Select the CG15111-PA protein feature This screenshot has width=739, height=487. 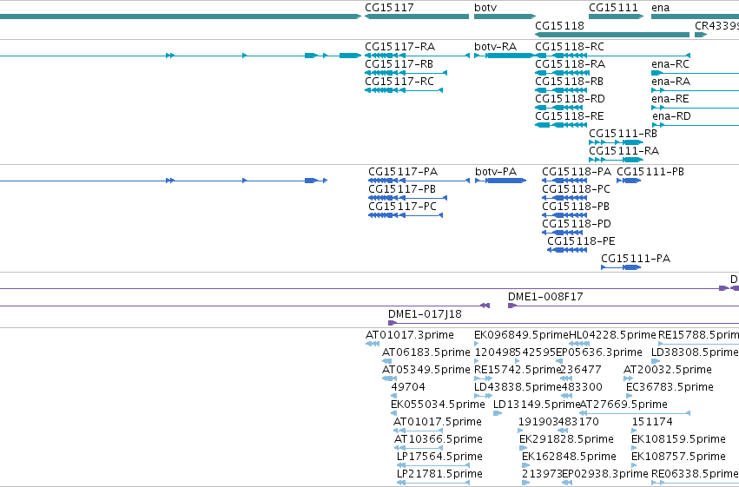pyautogui.click(x=621, y=267)
